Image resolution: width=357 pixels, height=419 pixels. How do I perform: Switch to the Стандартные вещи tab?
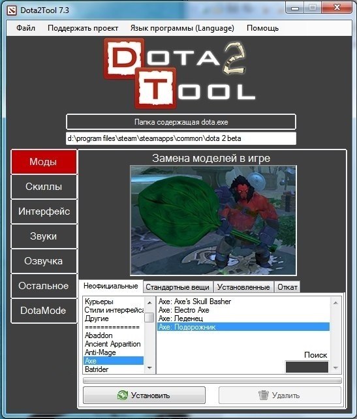point(178,287)
